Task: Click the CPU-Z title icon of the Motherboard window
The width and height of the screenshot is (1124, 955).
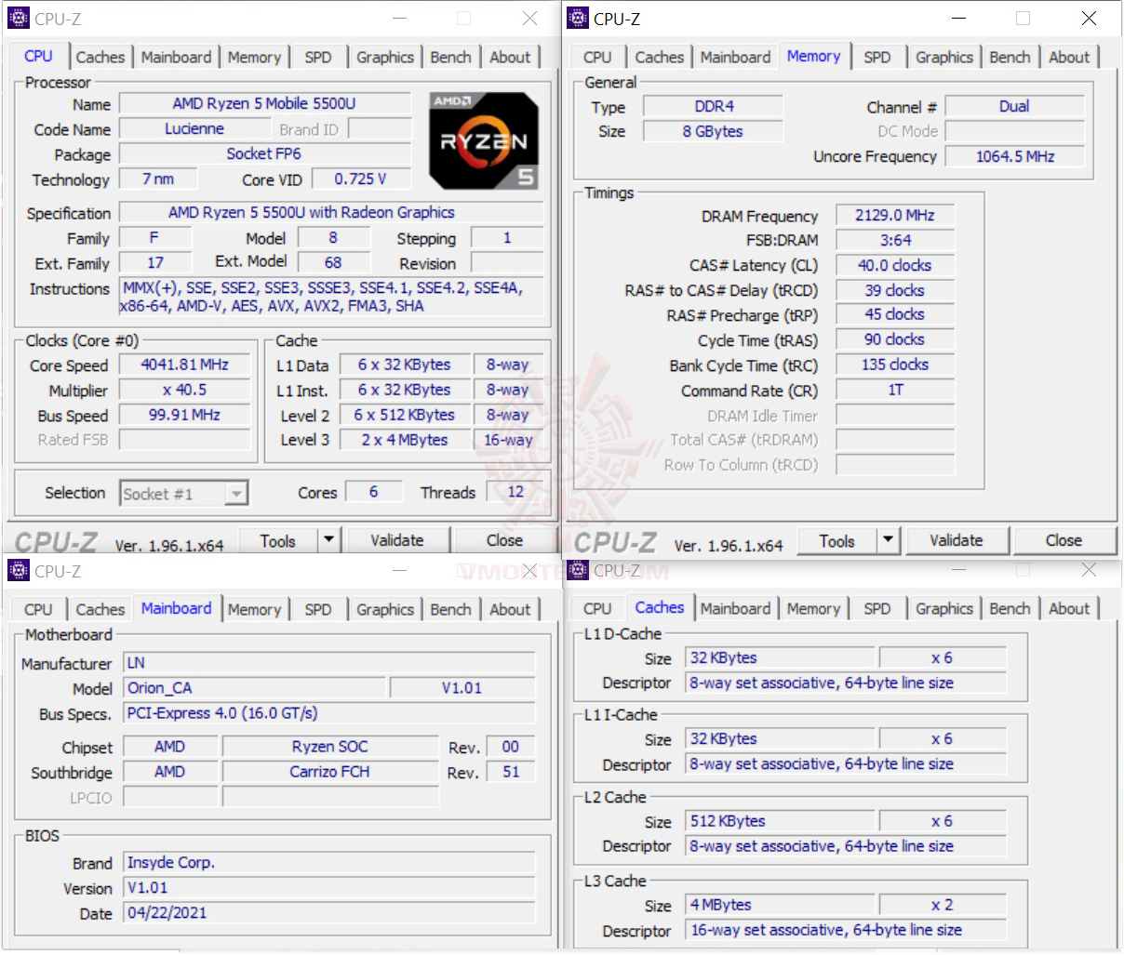Action: pyautogui.click(x=19, y=570)
